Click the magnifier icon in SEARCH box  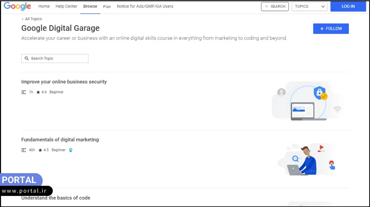pos(266,6)
